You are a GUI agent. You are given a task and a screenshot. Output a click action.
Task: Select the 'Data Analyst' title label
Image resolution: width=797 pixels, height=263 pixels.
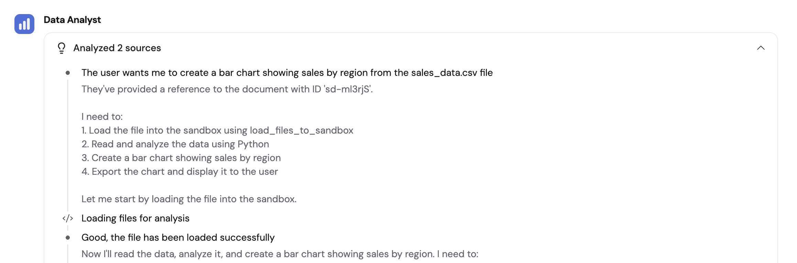point(72,20)
